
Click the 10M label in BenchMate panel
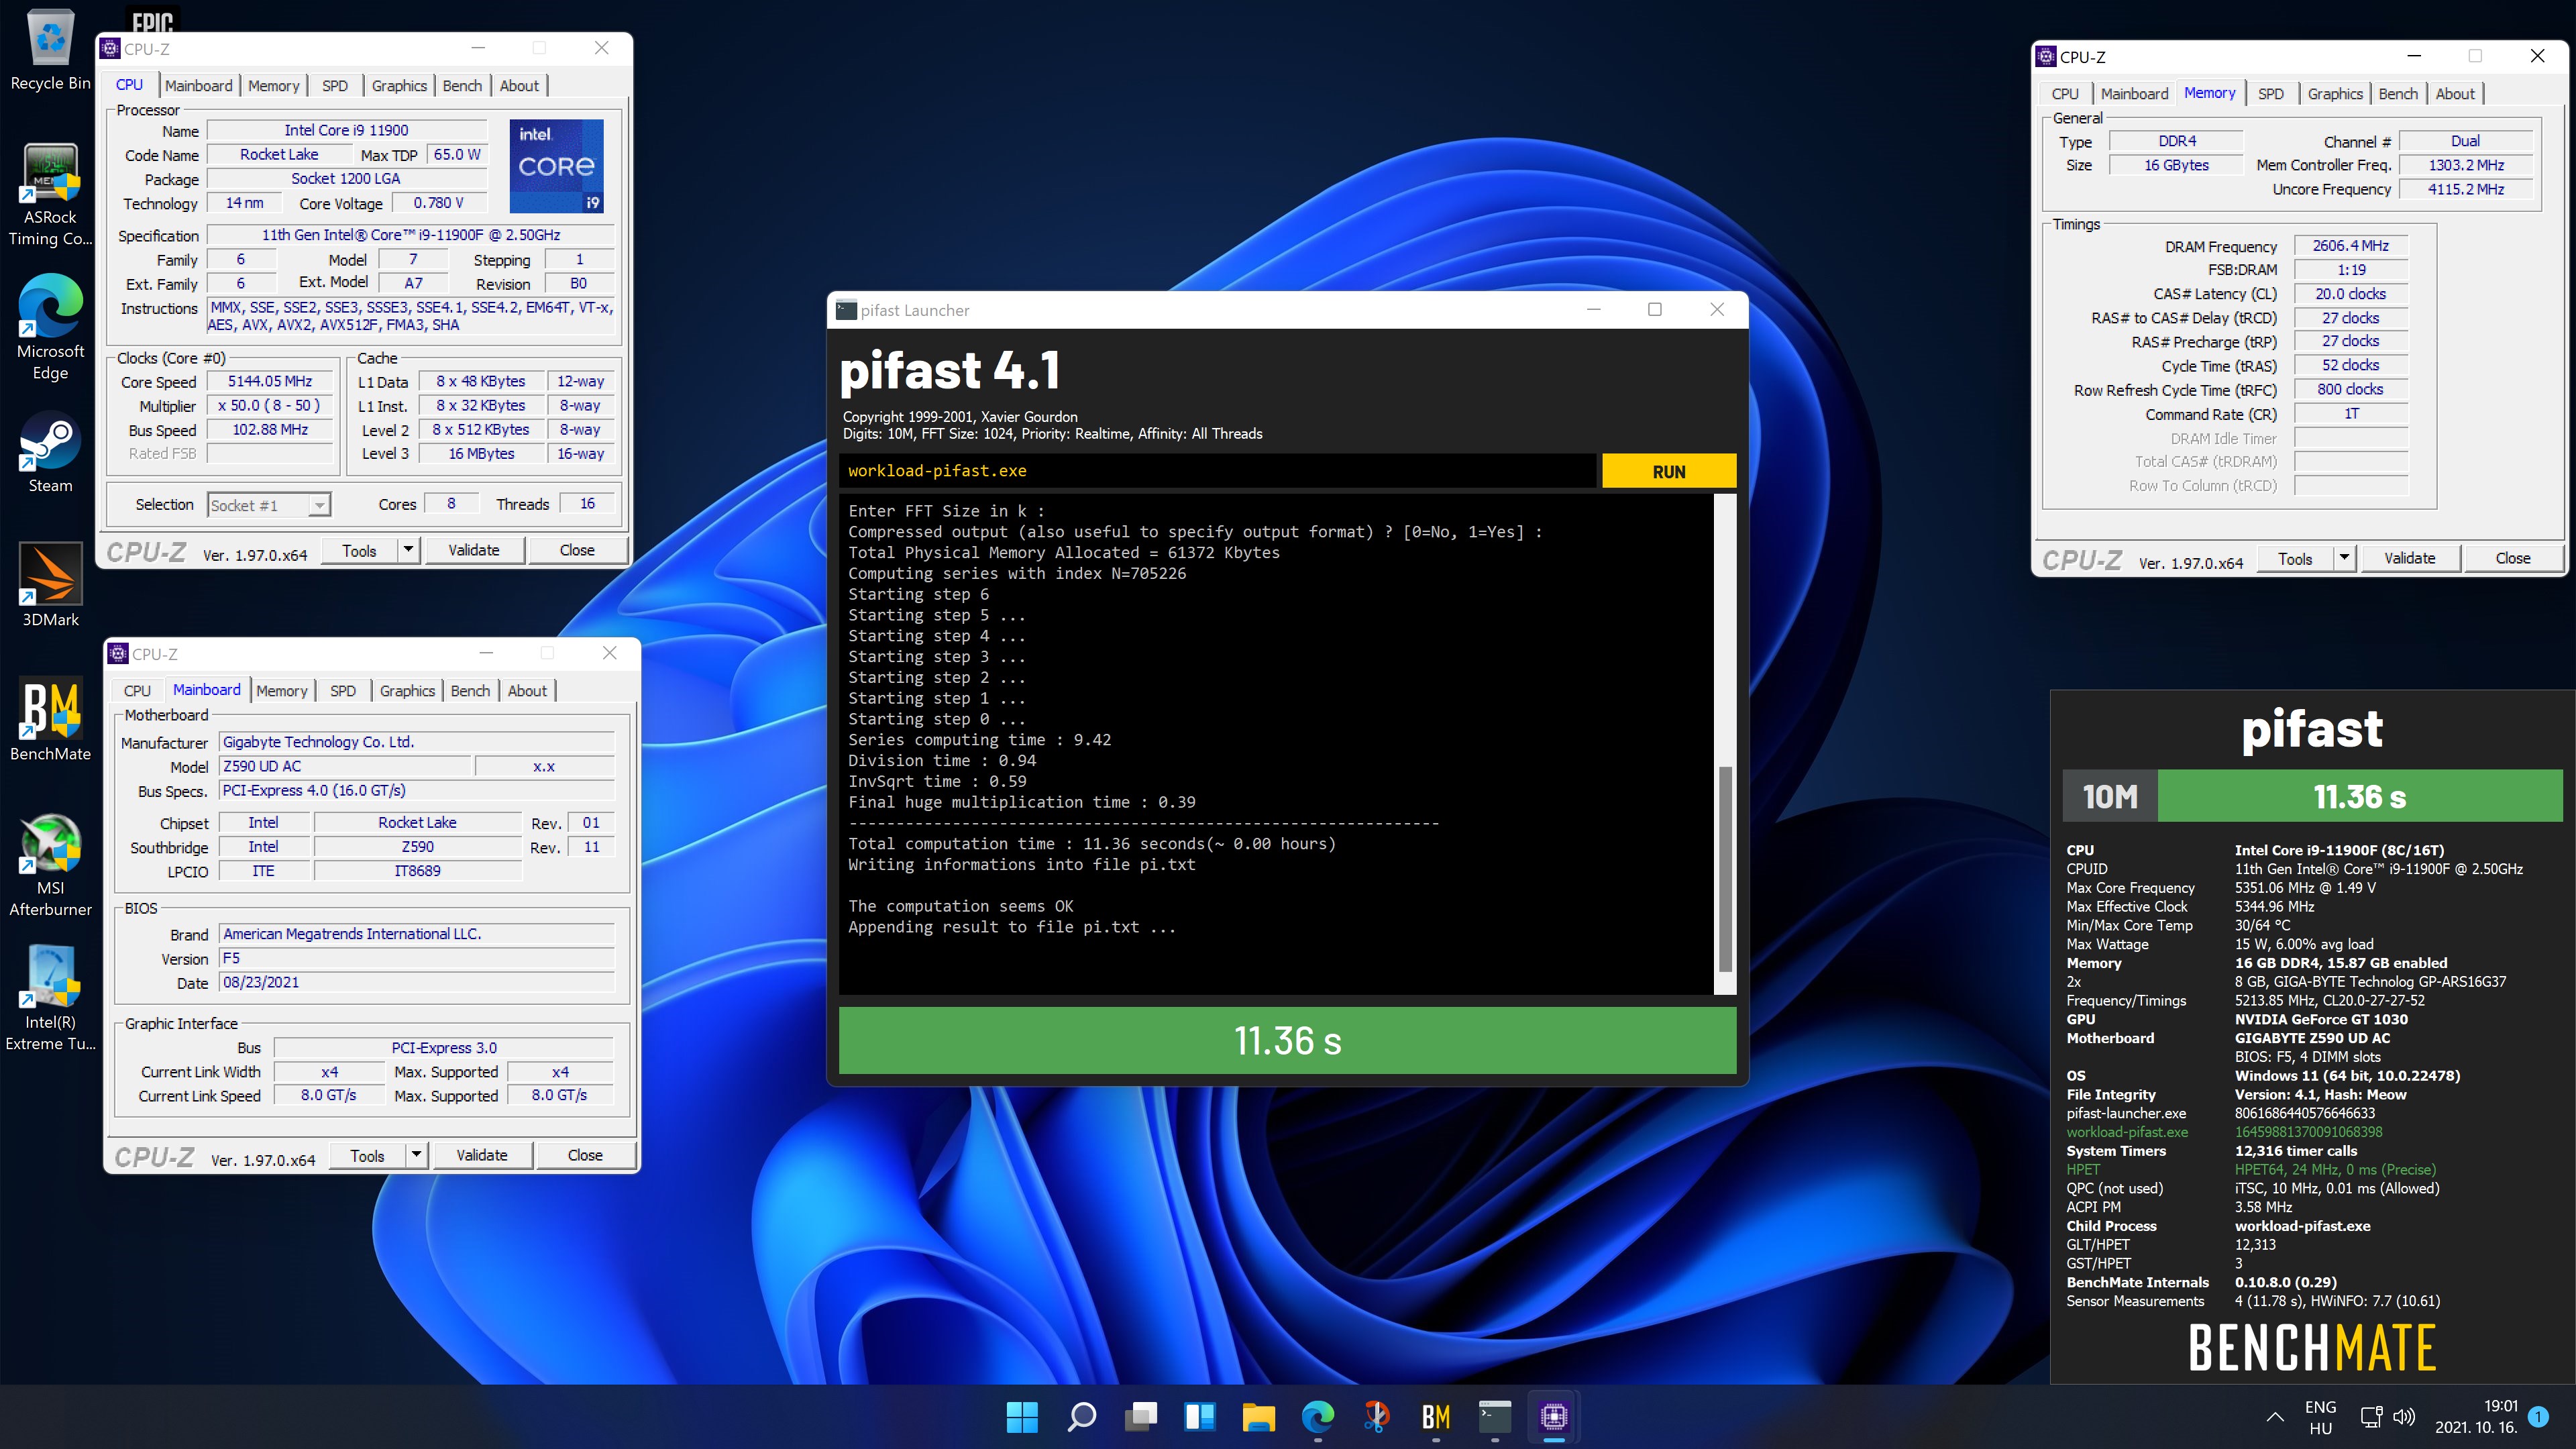click(2110, 796)
